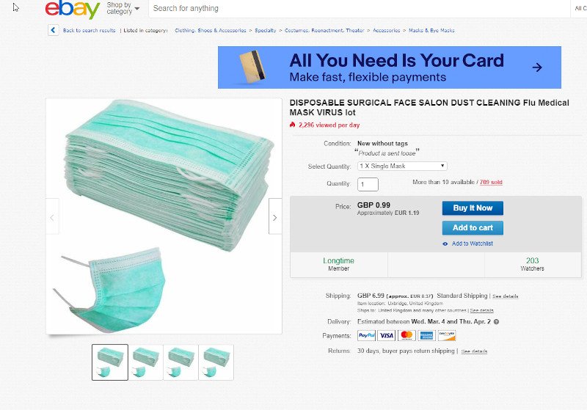Open Clothing, Shoes & Accessories breadcrumb
587x410 pixels.
pos(211,30)
